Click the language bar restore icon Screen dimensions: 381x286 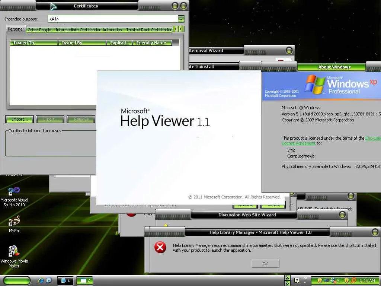coord(305,278)
